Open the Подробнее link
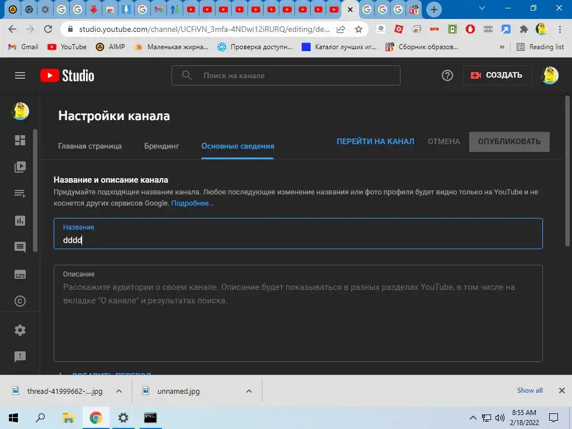This screenshot has width=572, height=429. click(192, 203)
